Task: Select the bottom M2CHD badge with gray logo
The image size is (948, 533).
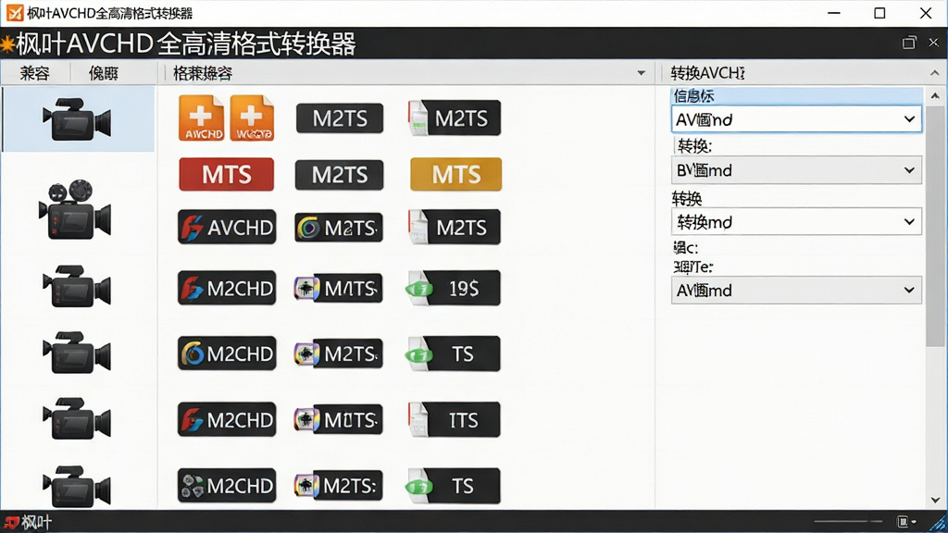Action: point(227,485)
